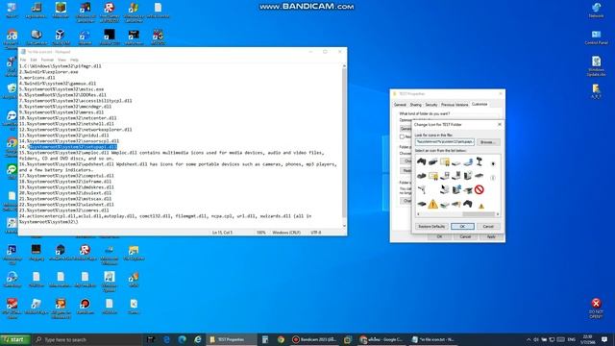Click the line with explorer.exe
The width and height of the screenshot is (615, 346).
pyautogui.click(x=49, y=72)
